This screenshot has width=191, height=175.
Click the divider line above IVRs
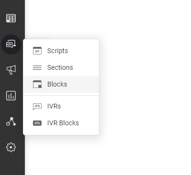tap(61, 96)
